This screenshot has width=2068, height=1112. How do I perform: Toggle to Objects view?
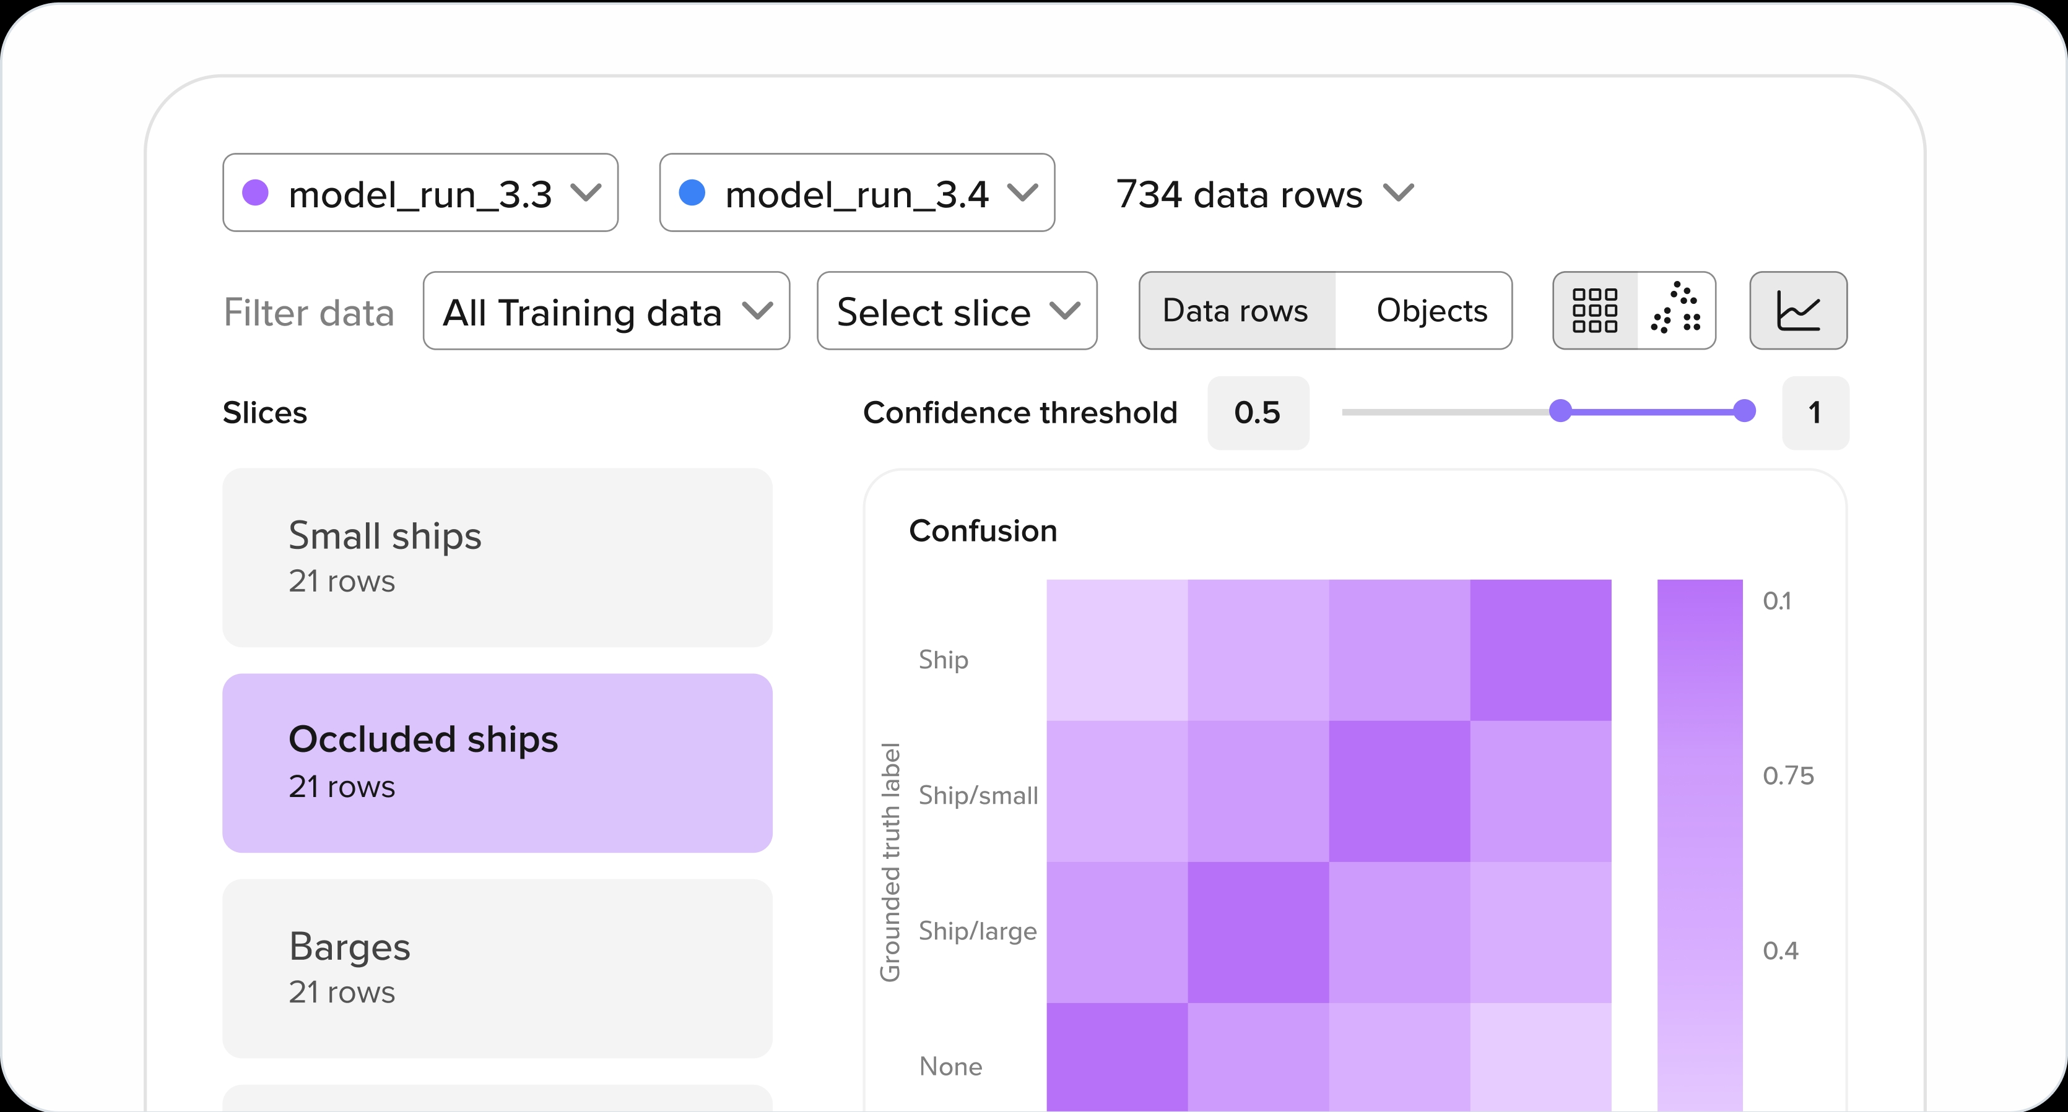[x=1432, y=311]
